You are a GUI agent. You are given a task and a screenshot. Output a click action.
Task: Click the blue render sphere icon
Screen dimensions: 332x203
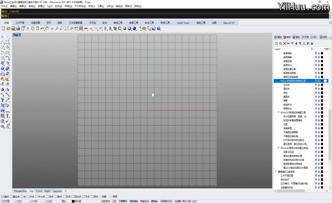click(x=134, y=29)
